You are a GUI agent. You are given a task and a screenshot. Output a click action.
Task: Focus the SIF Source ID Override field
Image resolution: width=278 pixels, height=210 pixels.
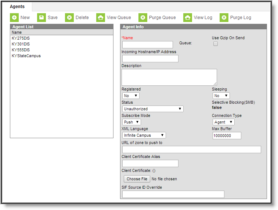173,194
